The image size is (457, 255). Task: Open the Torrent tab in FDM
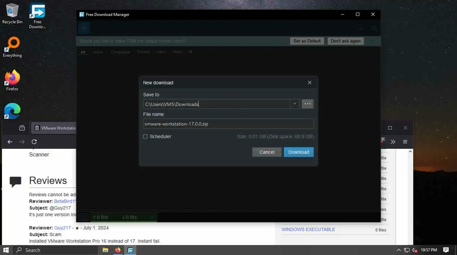point(143,52)
